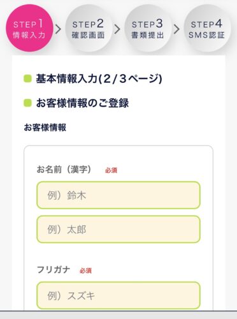Click the gray bar at page bottom

click(118, 315)
